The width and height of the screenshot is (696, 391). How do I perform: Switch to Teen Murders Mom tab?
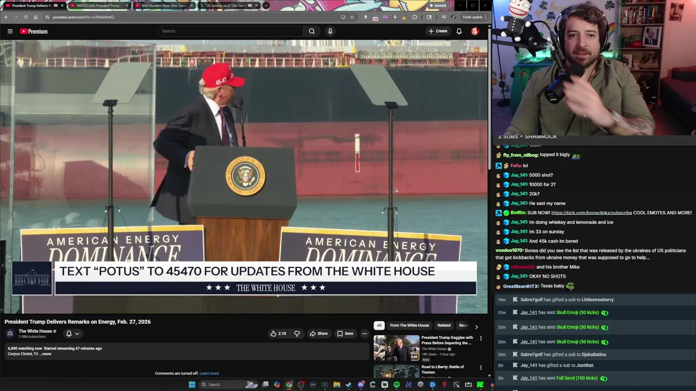(163, 5)
